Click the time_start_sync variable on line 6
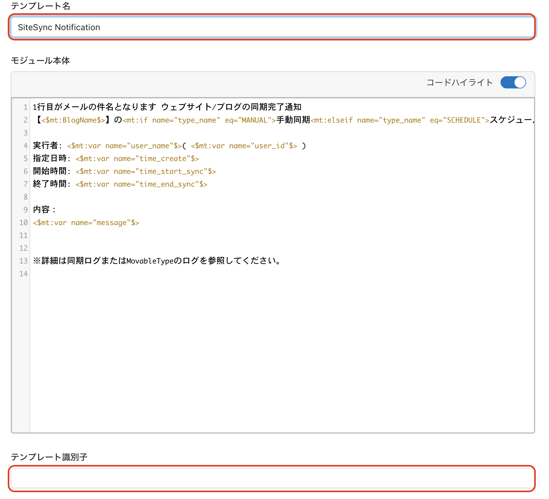 pyautogui.click(x=146, y=171)
